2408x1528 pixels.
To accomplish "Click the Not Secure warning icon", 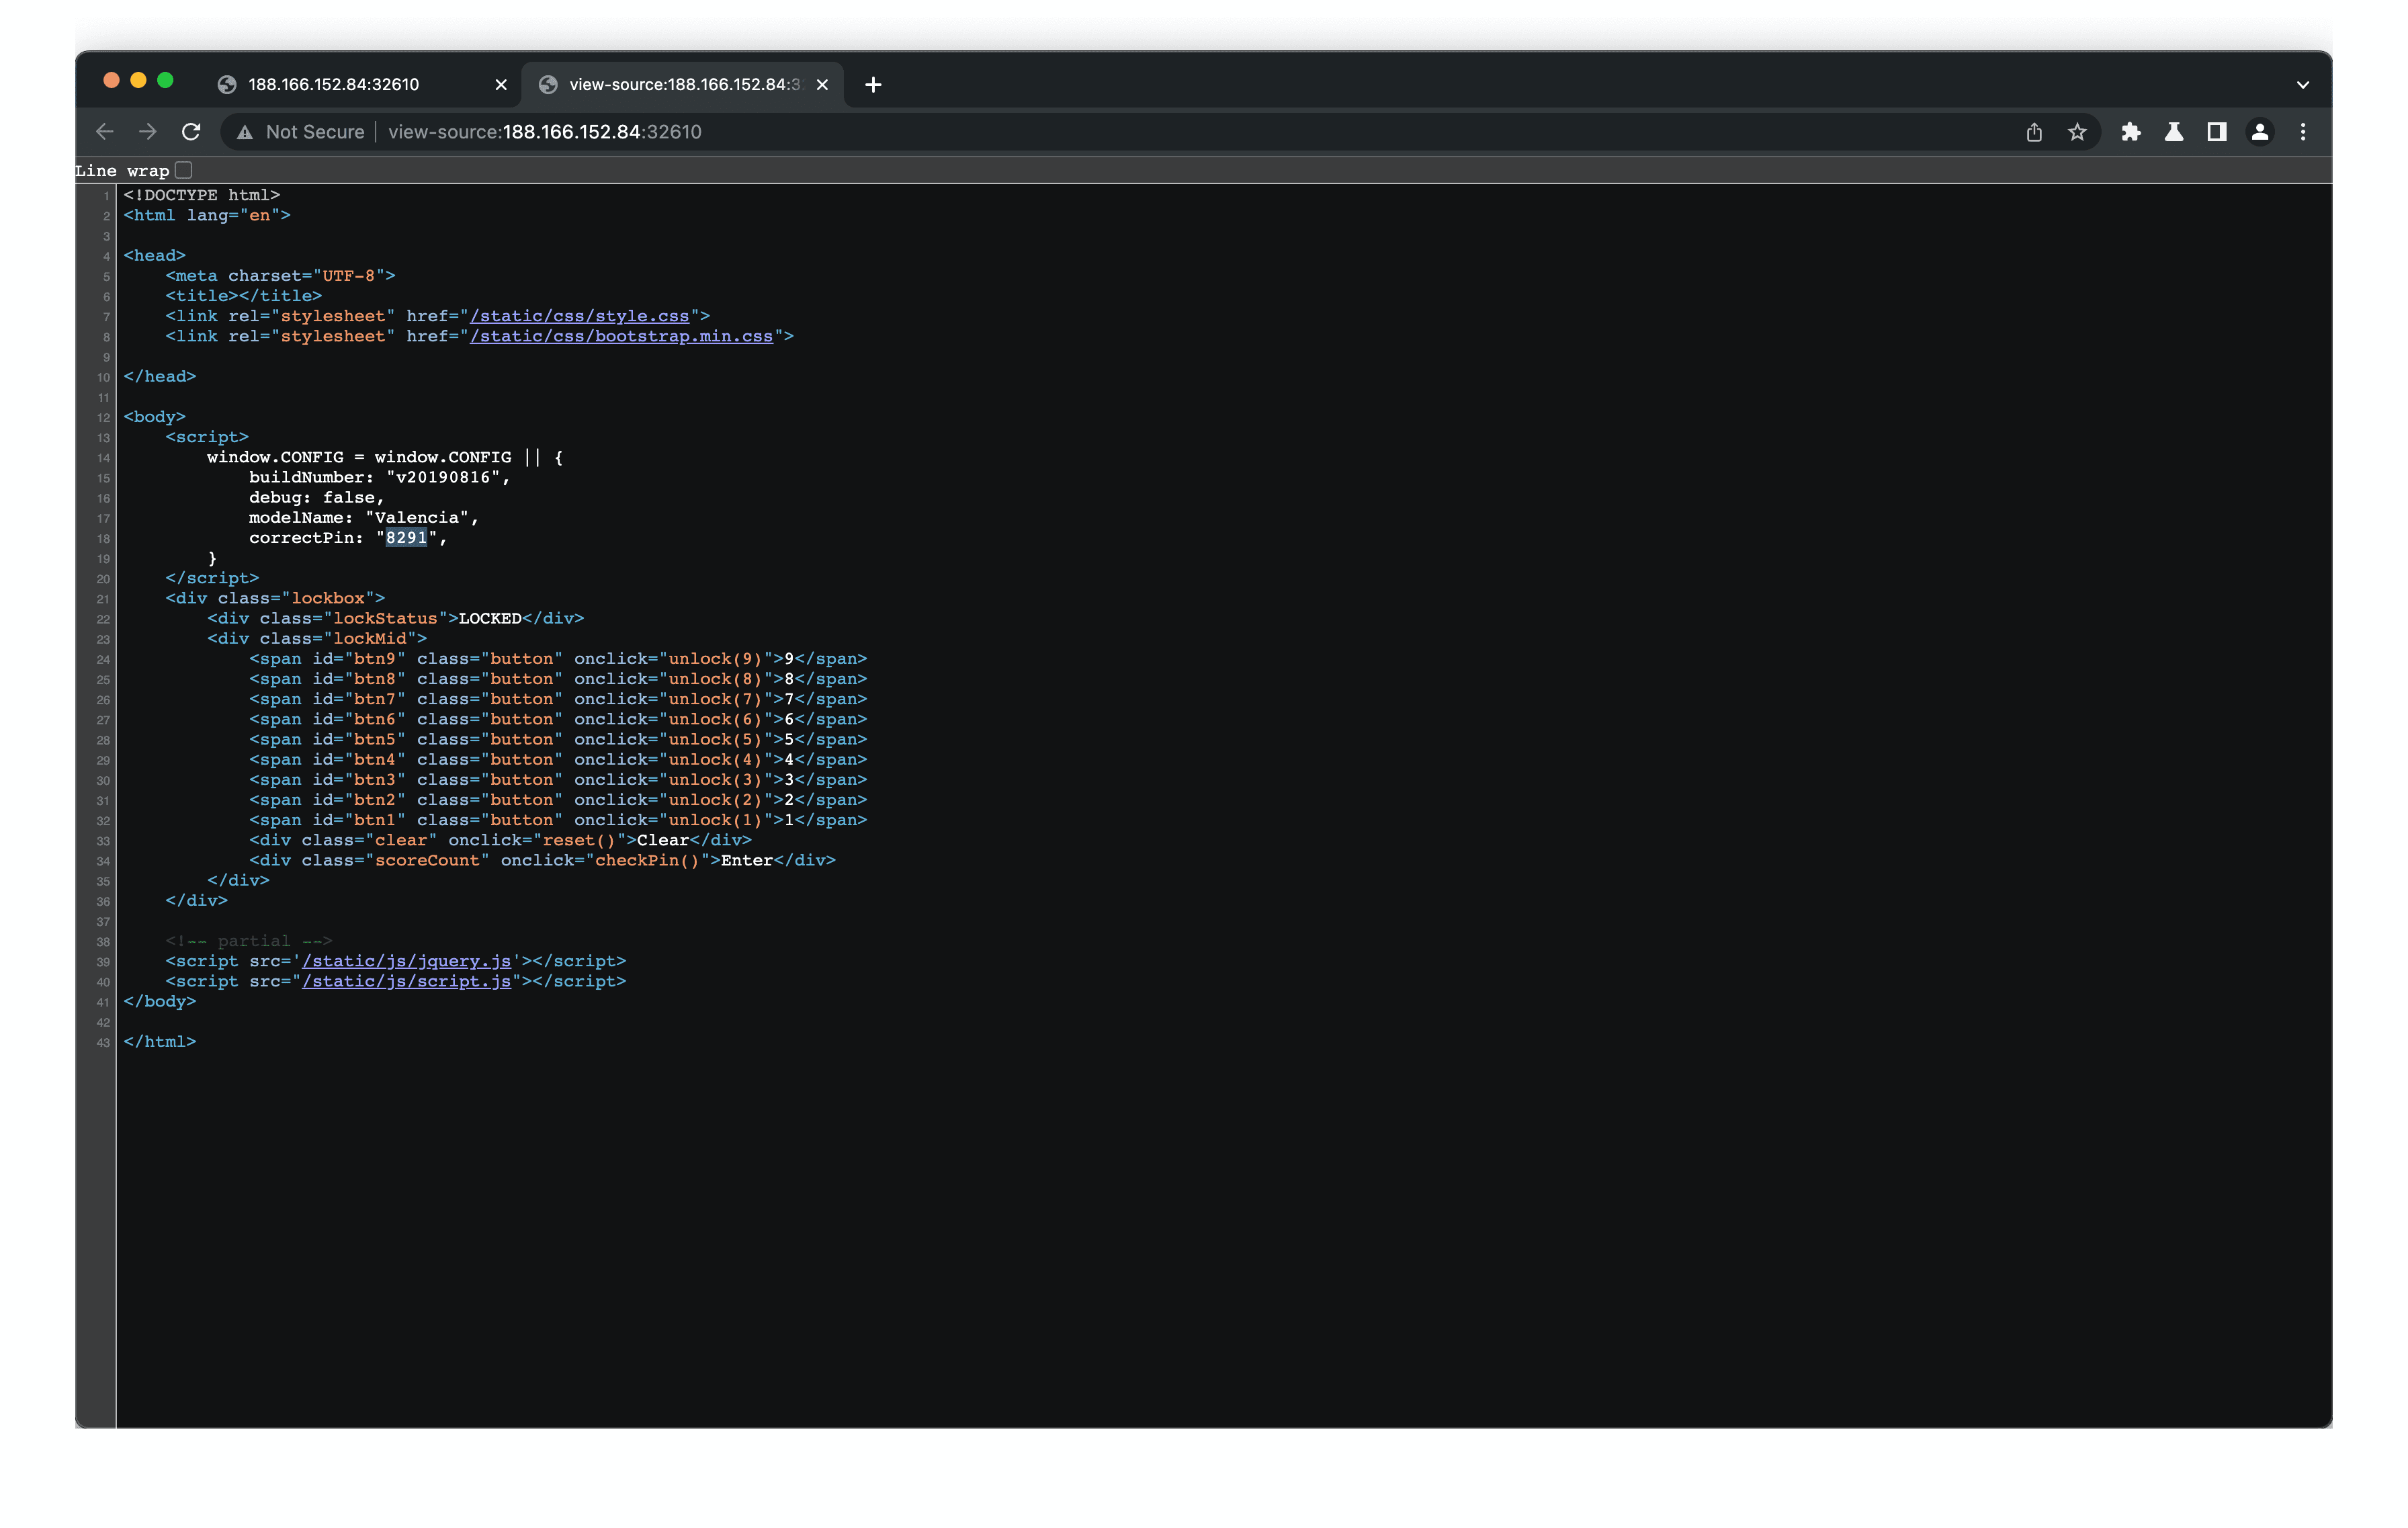I will 245,132.
